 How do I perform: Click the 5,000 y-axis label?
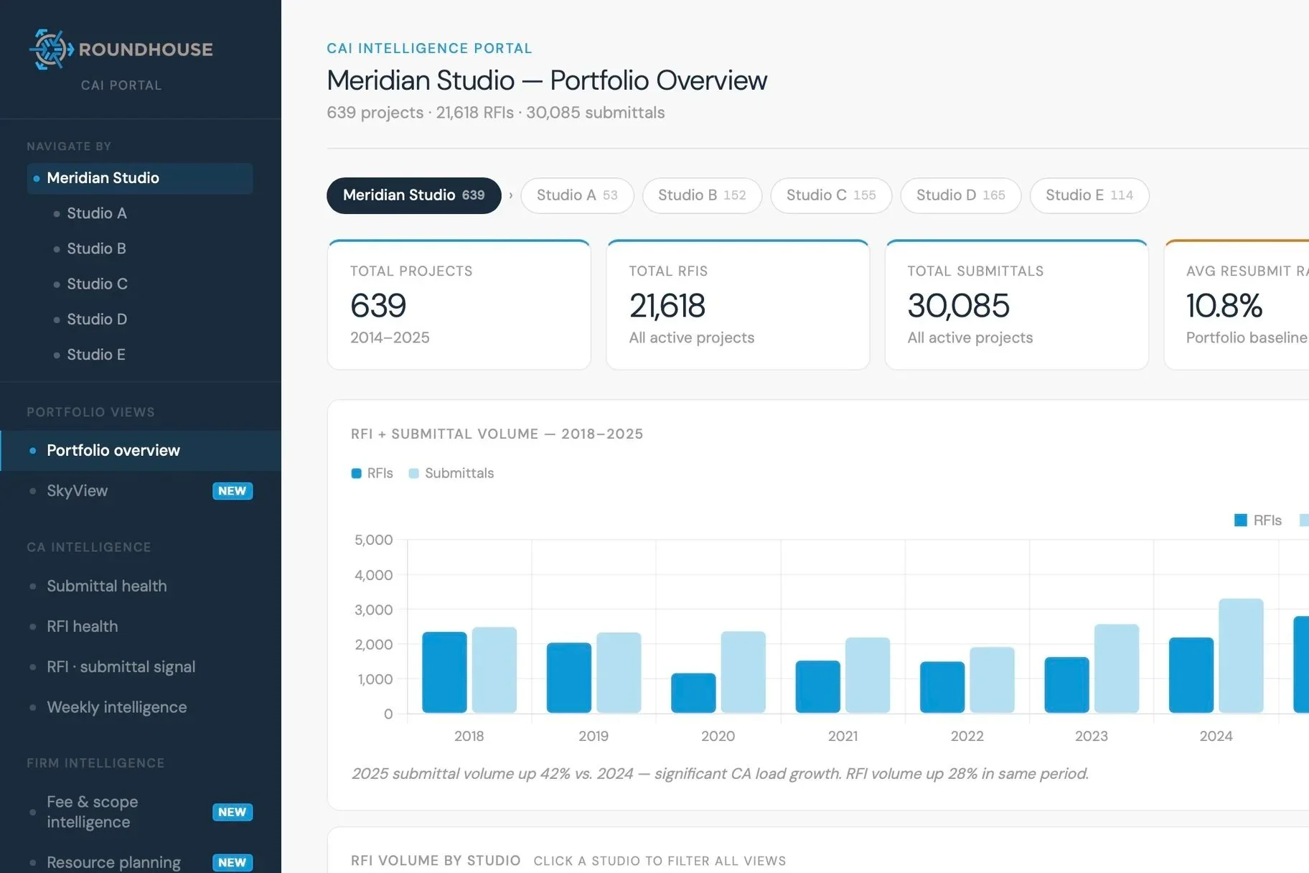[x=374, y=540]
